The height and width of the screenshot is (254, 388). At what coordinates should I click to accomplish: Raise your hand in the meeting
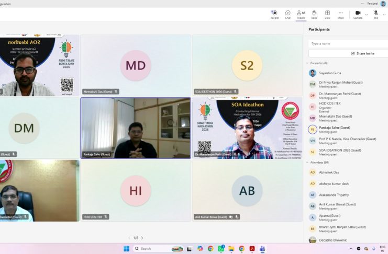314,15
